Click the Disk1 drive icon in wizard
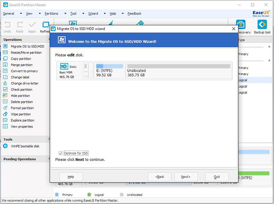Screen dimensions: 274x204 pyautogui.click(x=64, y=66)
